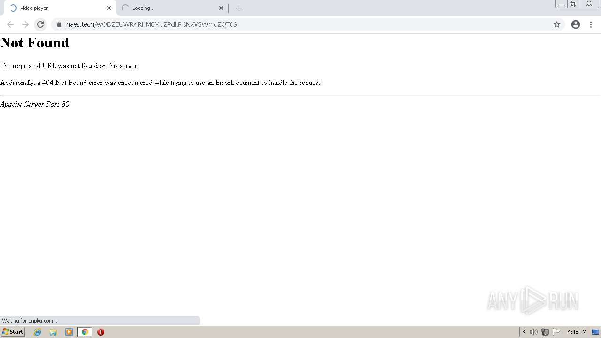Open the volume speaker control

534,332
